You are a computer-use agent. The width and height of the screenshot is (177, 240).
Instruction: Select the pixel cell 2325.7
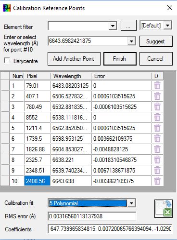(x=37, y=160)
